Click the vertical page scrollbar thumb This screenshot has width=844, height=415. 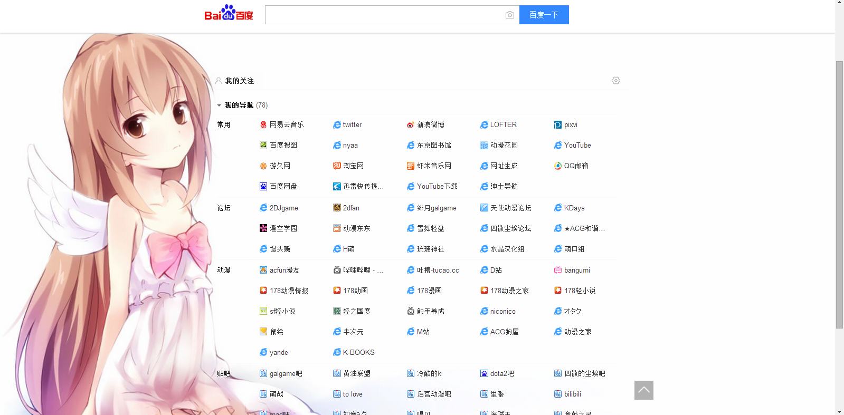[x=839, y=195]
